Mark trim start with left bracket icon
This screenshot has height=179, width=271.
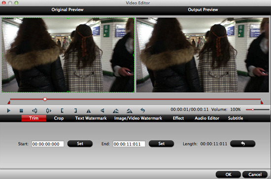tap(62, 110)
